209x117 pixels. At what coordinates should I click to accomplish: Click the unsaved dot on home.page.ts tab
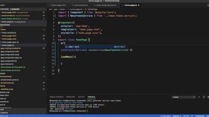138,5
